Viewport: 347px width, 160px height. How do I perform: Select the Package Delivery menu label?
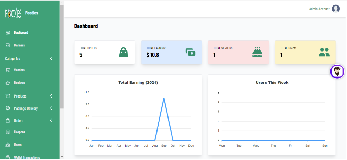click(26, 108)
